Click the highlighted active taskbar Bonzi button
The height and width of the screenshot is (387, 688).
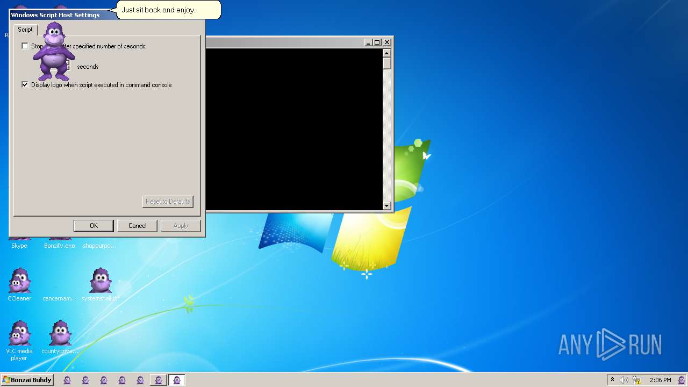click(x=176, y=380)
